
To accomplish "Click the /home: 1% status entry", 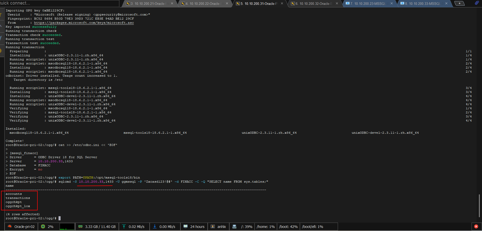I will point(266,227).
